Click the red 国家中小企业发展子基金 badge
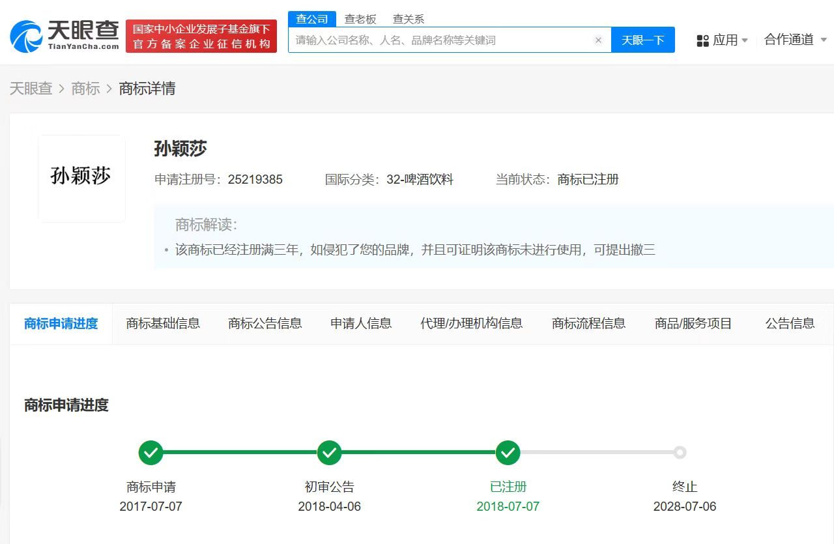Image resolution: width=834 pixels, height=544 pixels. coord(201,36)
